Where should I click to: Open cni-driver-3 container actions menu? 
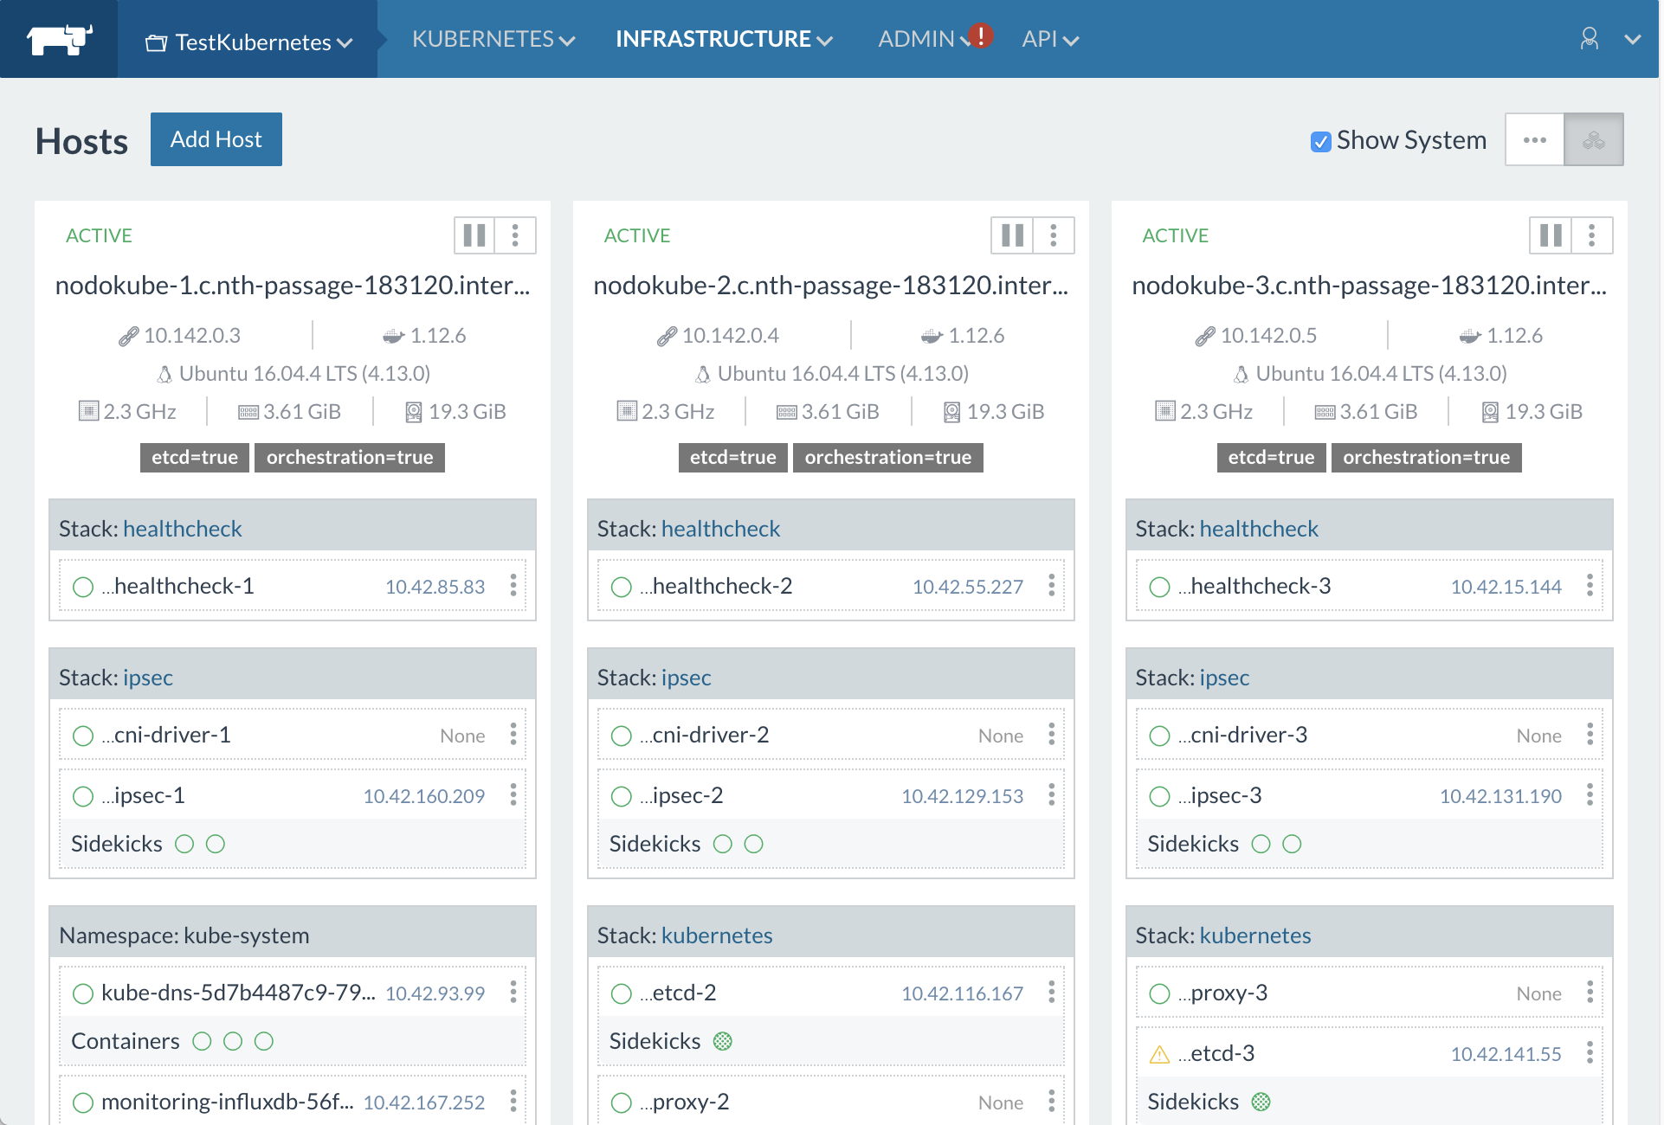pyautogui.click(x=1590, y=735)
